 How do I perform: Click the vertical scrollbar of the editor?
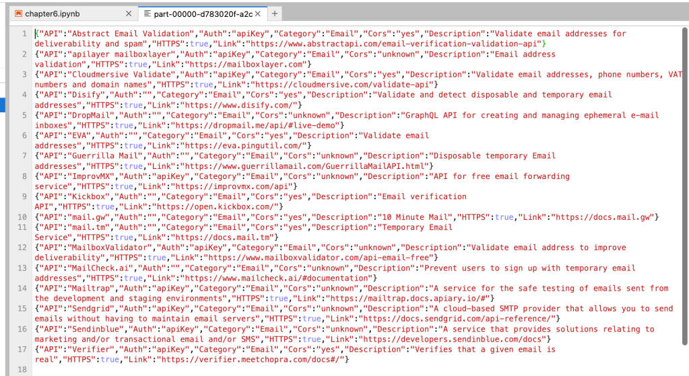tap(684, 135)
